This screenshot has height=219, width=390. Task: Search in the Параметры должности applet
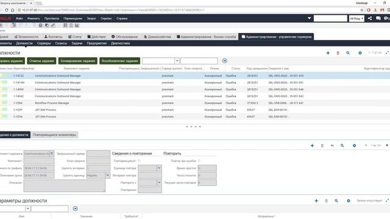click(336, 201)
